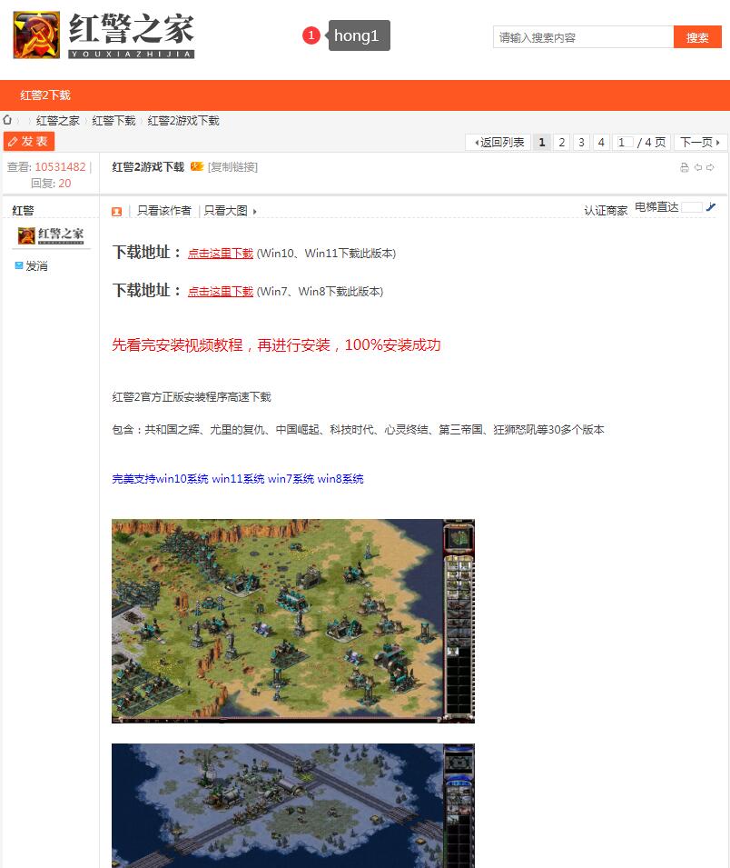730x868 pixels.
Task: Click 返回列表 back to list
Action: 498,143
